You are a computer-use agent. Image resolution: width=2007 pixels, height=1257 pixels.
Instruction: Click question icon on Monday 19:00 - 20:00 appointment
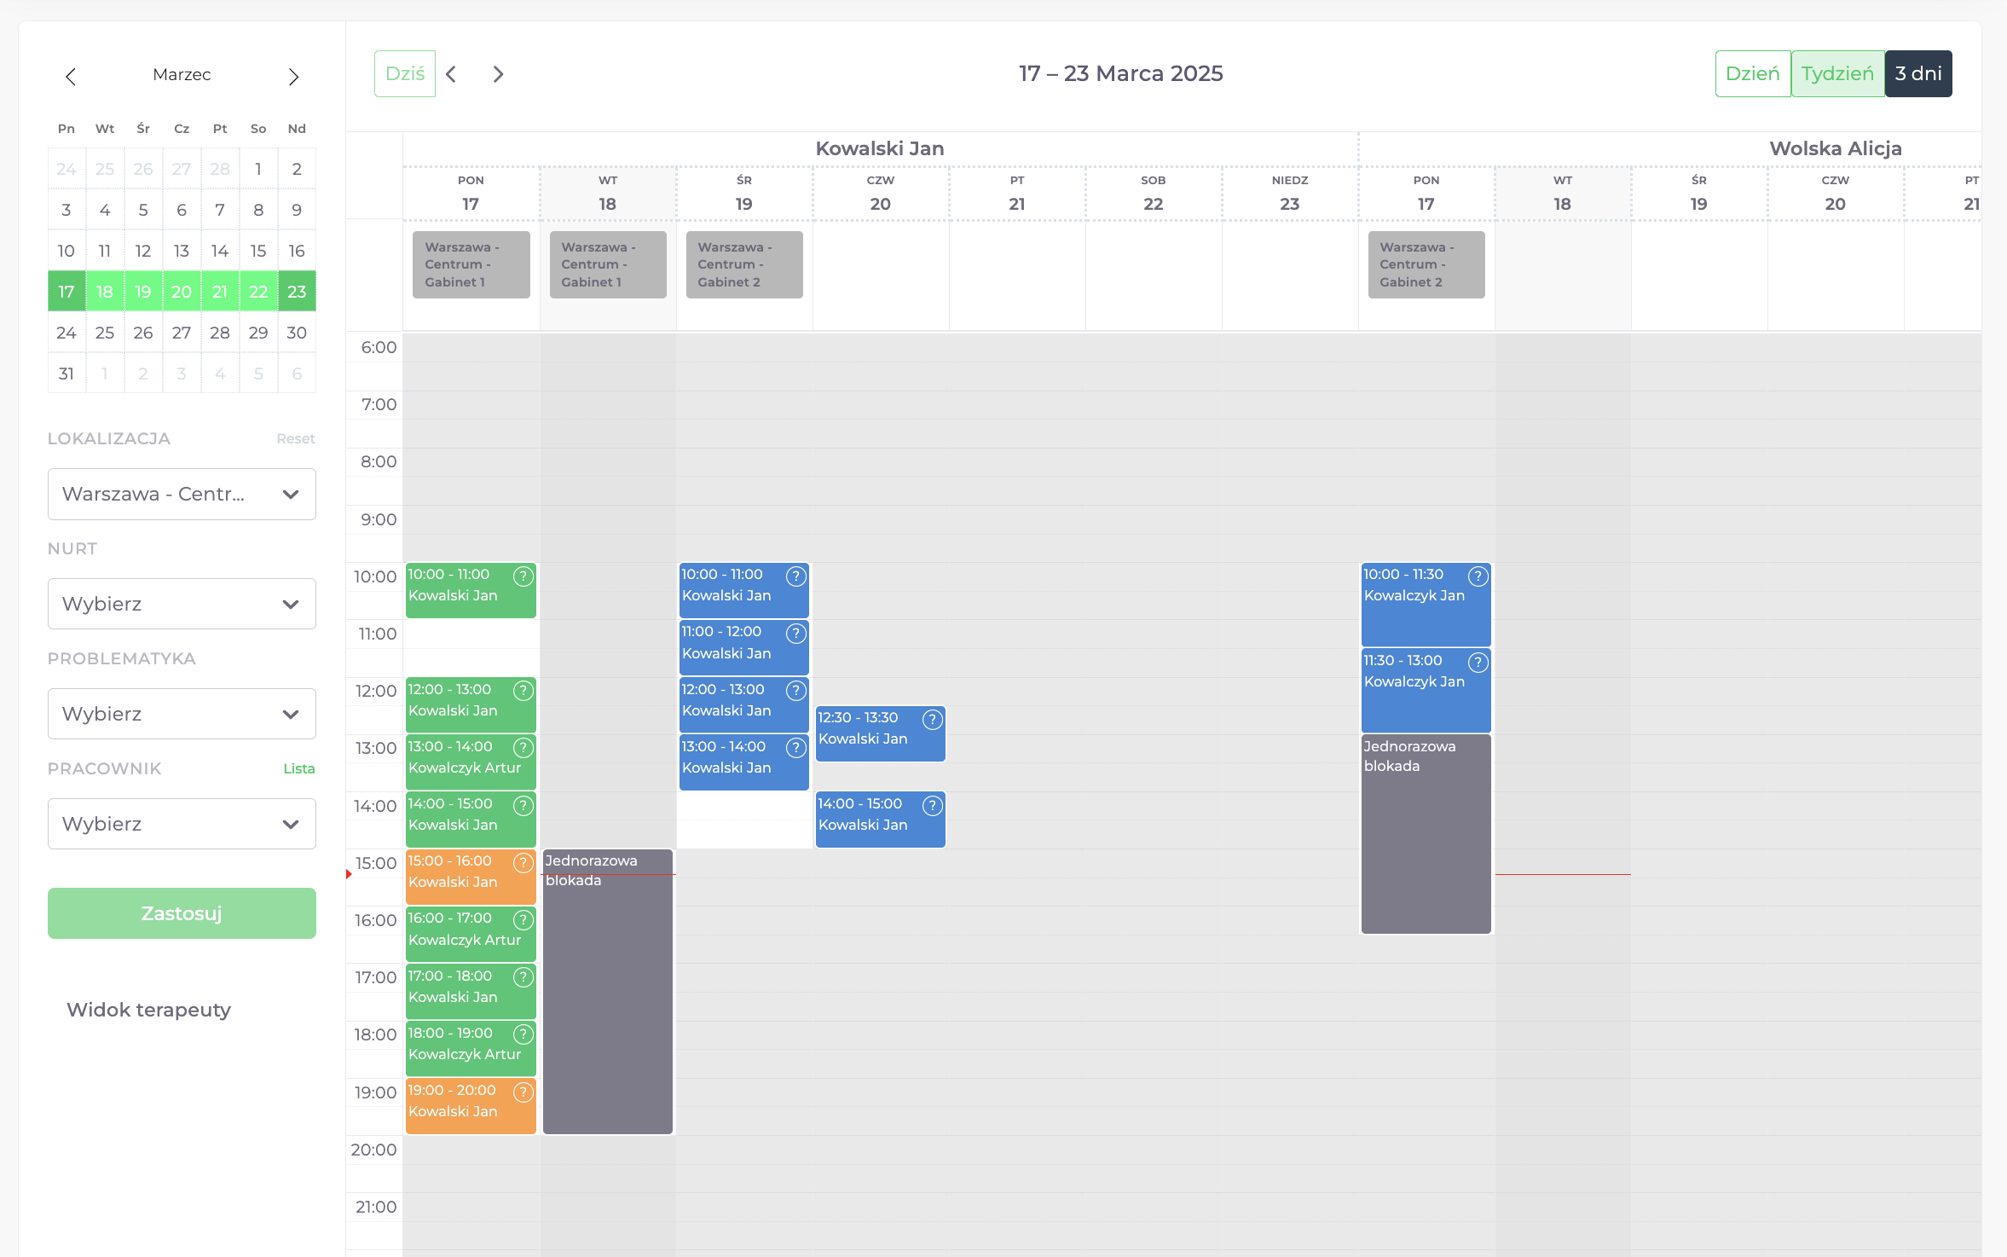coord(523,1092)
